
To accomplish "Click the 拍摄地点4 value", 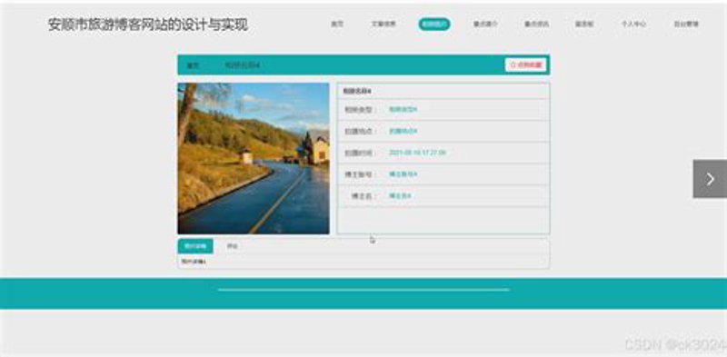I will 403,131.
